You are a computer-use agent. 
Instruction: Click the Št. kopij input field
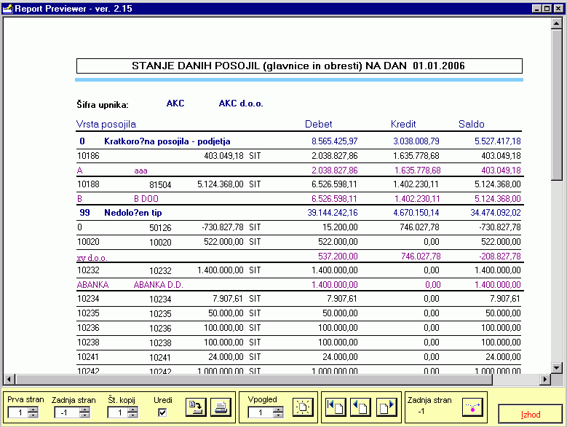coord(118,412)
